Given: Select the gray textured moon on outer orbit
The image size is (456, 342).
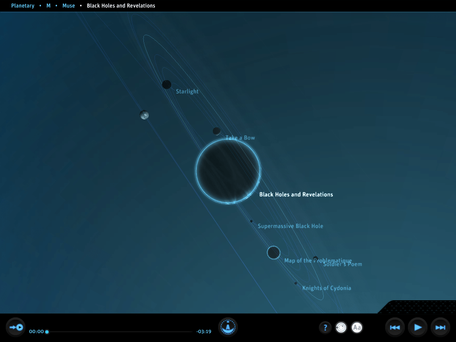Looking at the screenshot, I should click(x=144, y=115).
